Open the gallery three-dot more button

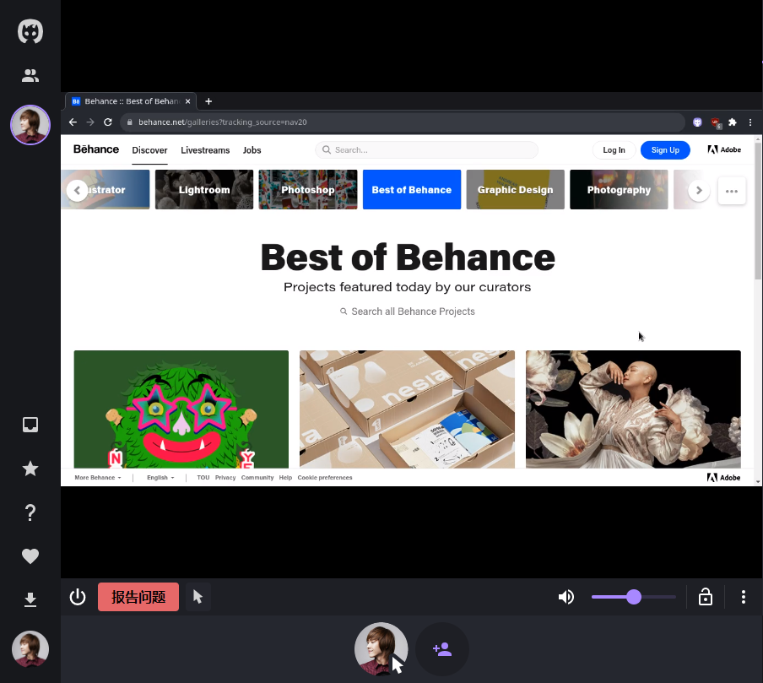732,191
